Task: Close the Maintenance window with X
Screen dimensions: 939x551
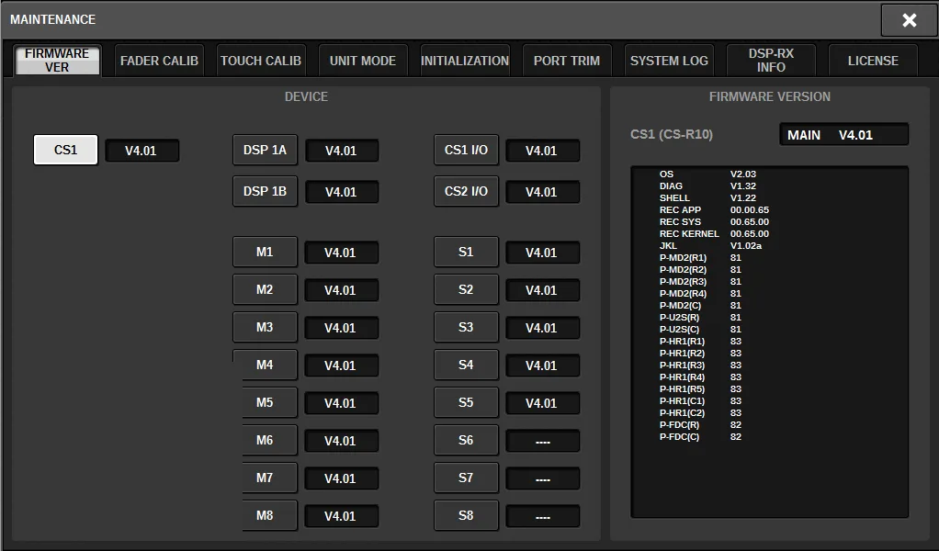Action: tap(909, 20)
